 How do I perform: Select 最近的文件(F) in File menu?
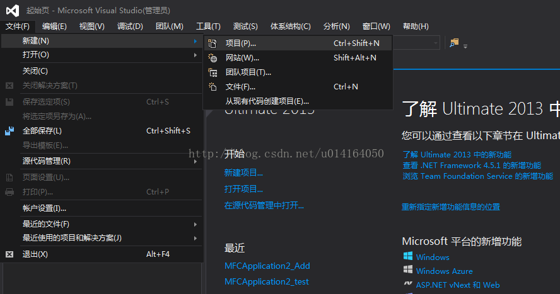(x=102, y=224)
